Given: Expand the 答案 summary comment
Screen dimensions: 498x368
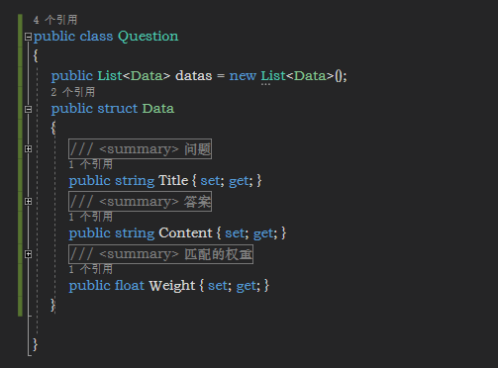Looking at the screenshot, I should (x=29, y=201).
